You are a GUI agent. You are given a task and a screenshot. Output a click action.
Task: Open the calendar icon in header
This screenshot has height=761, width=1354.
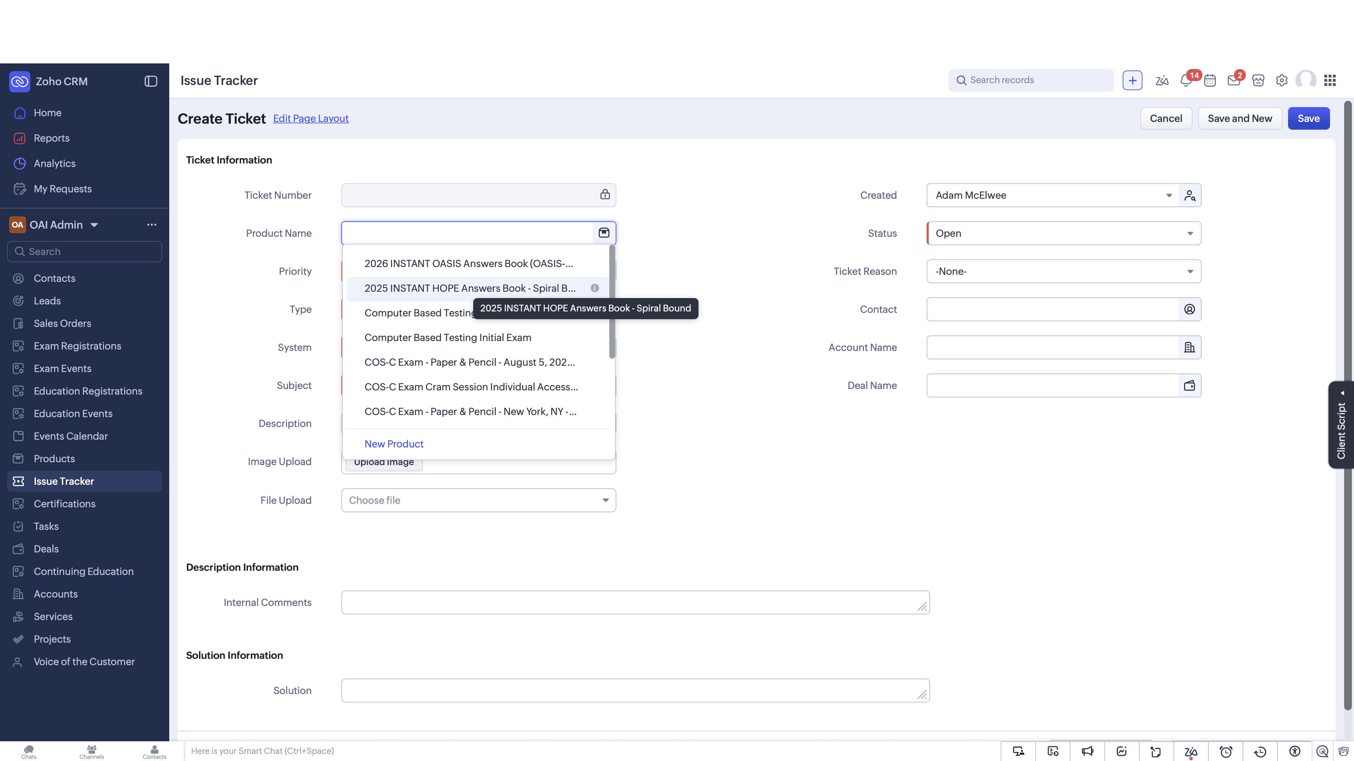(1210, 80)
